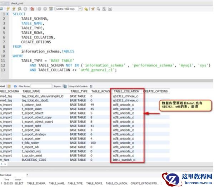The height and width of the screenshot is (187, 214).
Task: Toggle word wrapping in the editor
Action: (x=110, y=9)
